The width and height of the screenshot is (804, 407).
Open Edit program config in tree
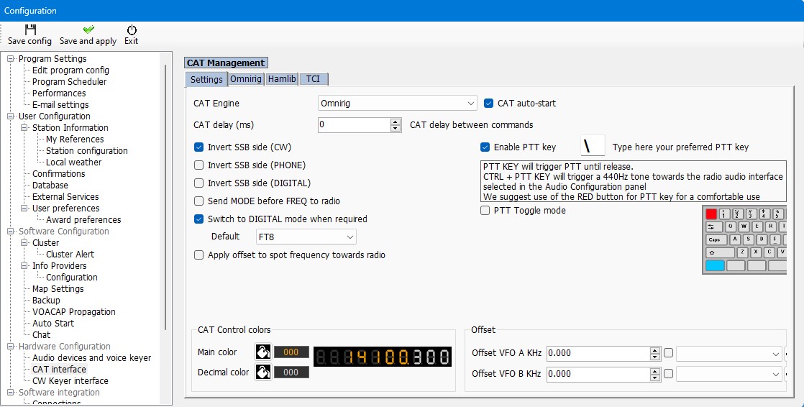click(x=70, y=70)
